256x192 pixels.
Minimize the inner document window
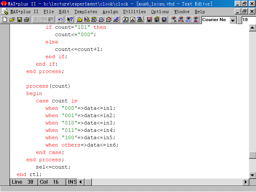238,12
